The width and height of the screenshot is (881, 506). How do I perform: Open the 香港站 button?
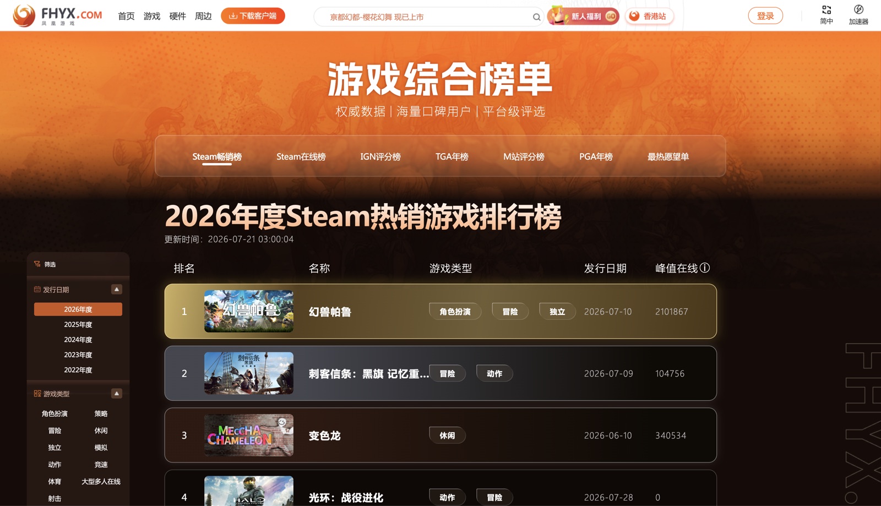point(649,16)
